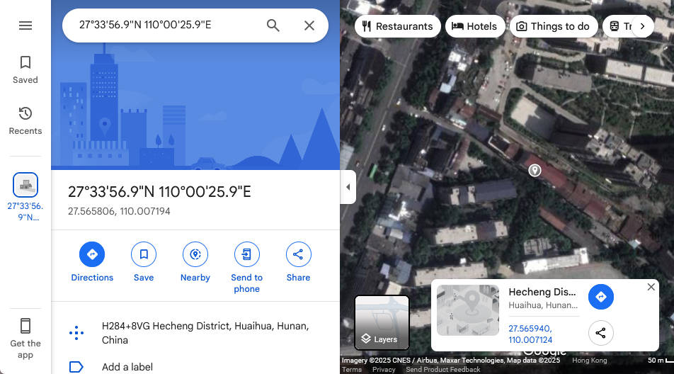Click the 27.565940 coordinates link in card

(530, 334)
